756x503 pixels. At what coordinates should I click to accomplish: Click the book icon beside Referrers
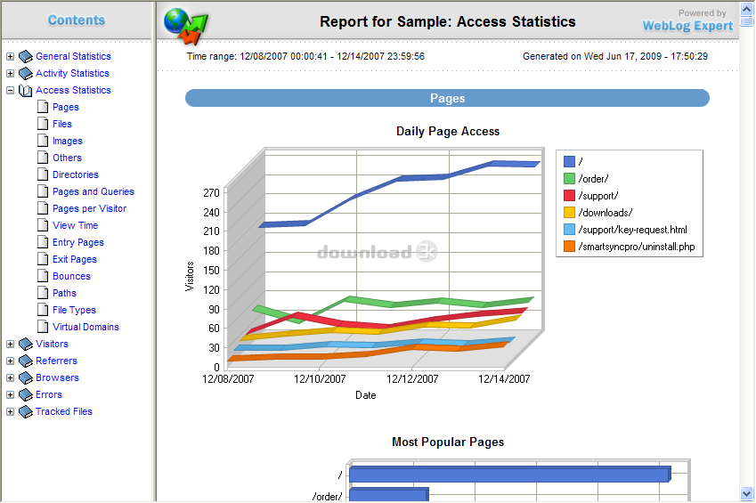[25, 361]
